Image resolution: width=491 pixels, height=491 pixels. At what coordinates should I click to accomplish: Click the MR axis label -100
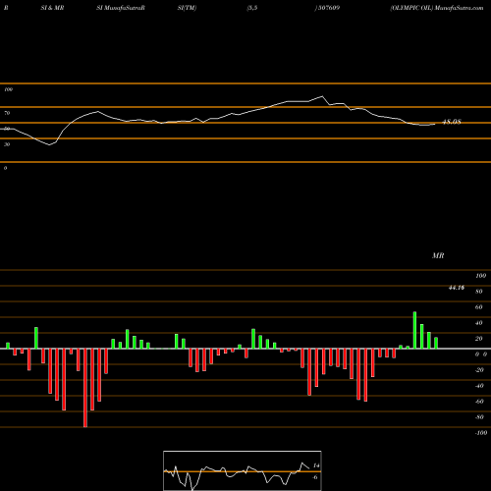tap(481, 433)
